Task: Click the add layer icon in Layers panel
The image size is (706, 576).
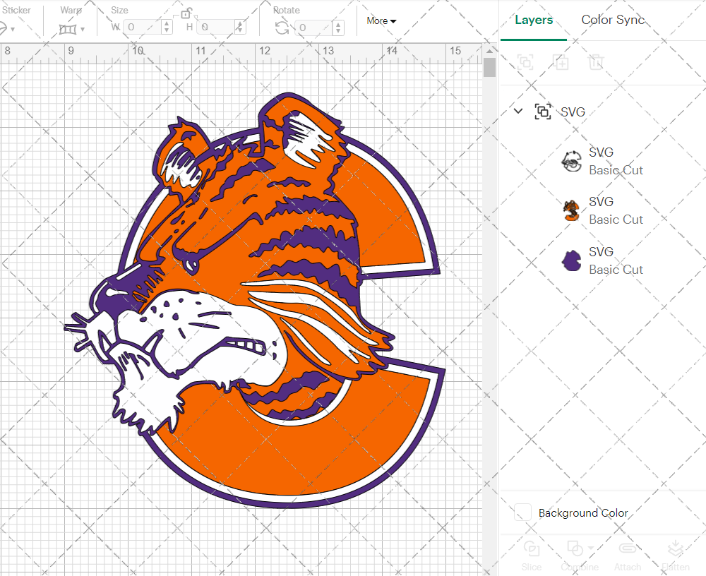Action: click(x=525, y=62)
